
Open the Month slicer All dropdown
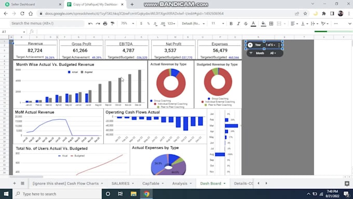click(273, 53)
